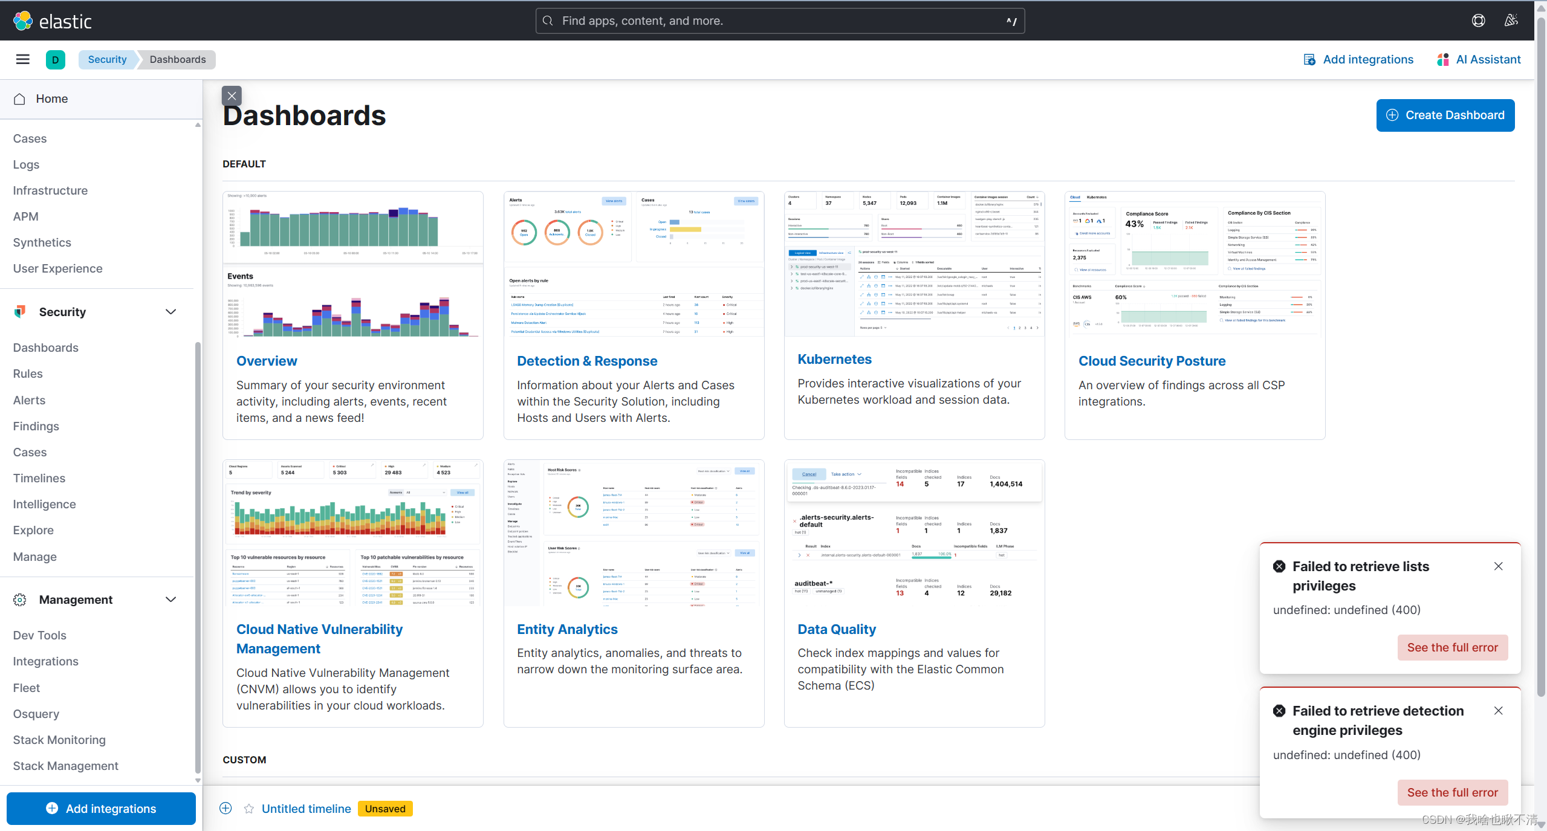This screenshot has width=1547, height=831.
Task: Click the error icon on lists toast
Action: (x=1279, y=566)
